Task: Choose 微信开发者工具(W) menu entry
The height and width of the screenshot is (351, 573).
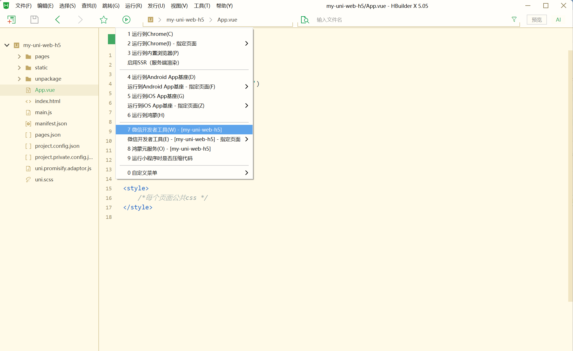Action: coord(174,130)
